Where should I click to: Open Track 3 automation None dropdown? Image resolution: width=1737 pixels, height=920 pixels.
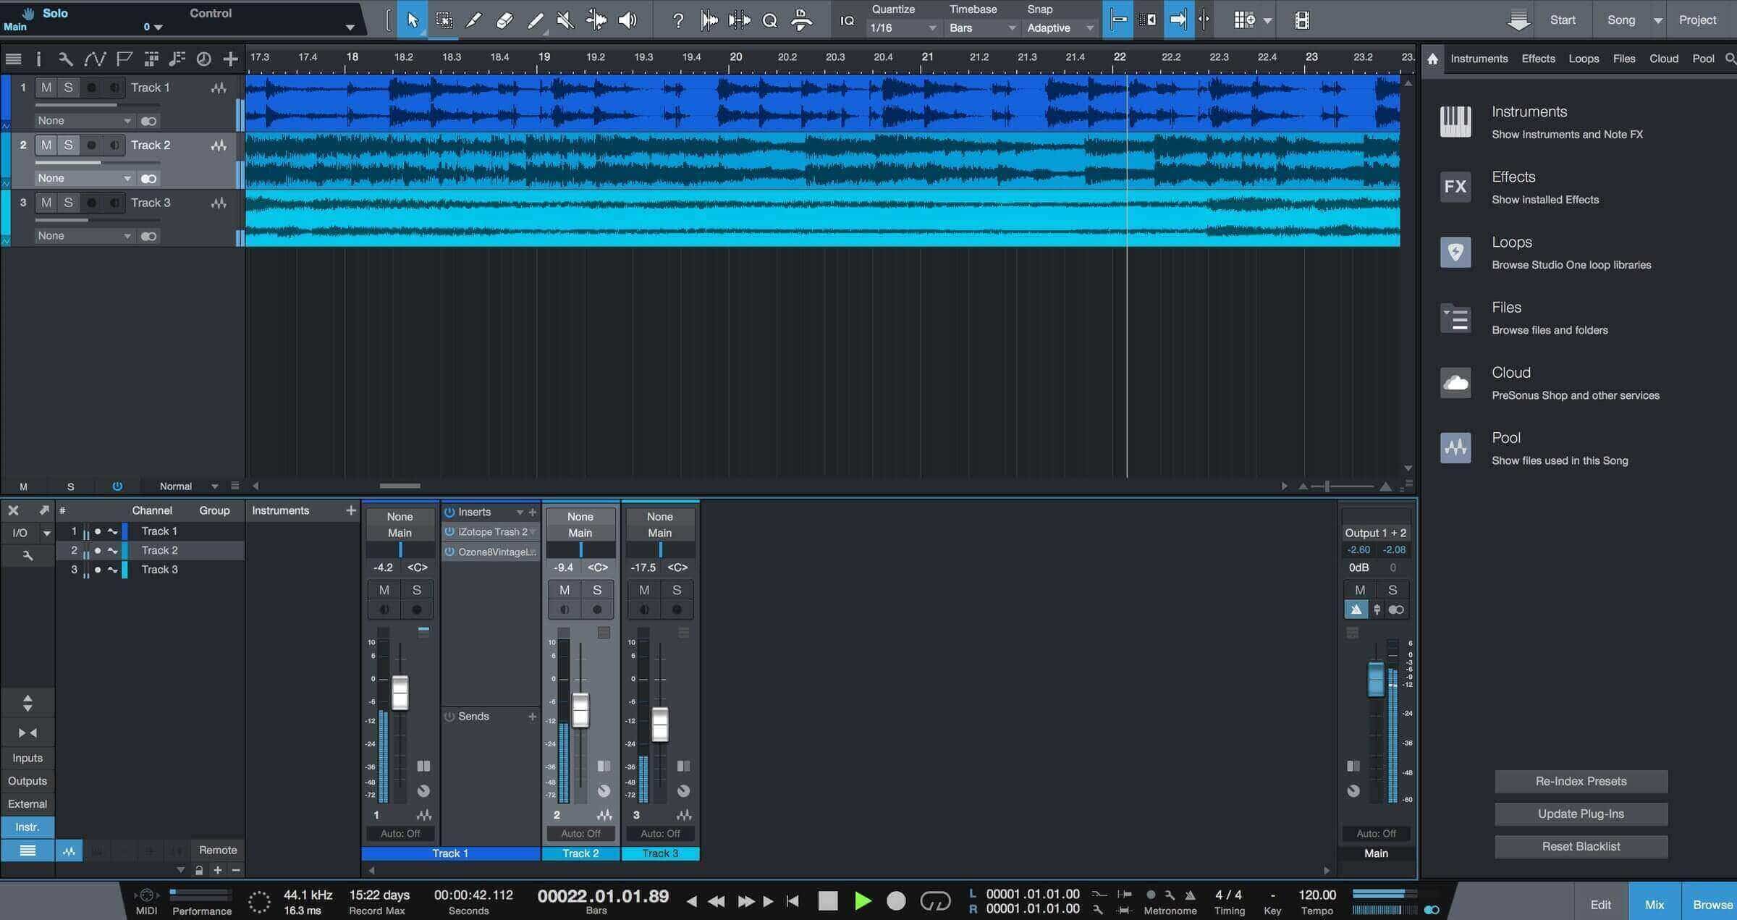coord(84,236)
